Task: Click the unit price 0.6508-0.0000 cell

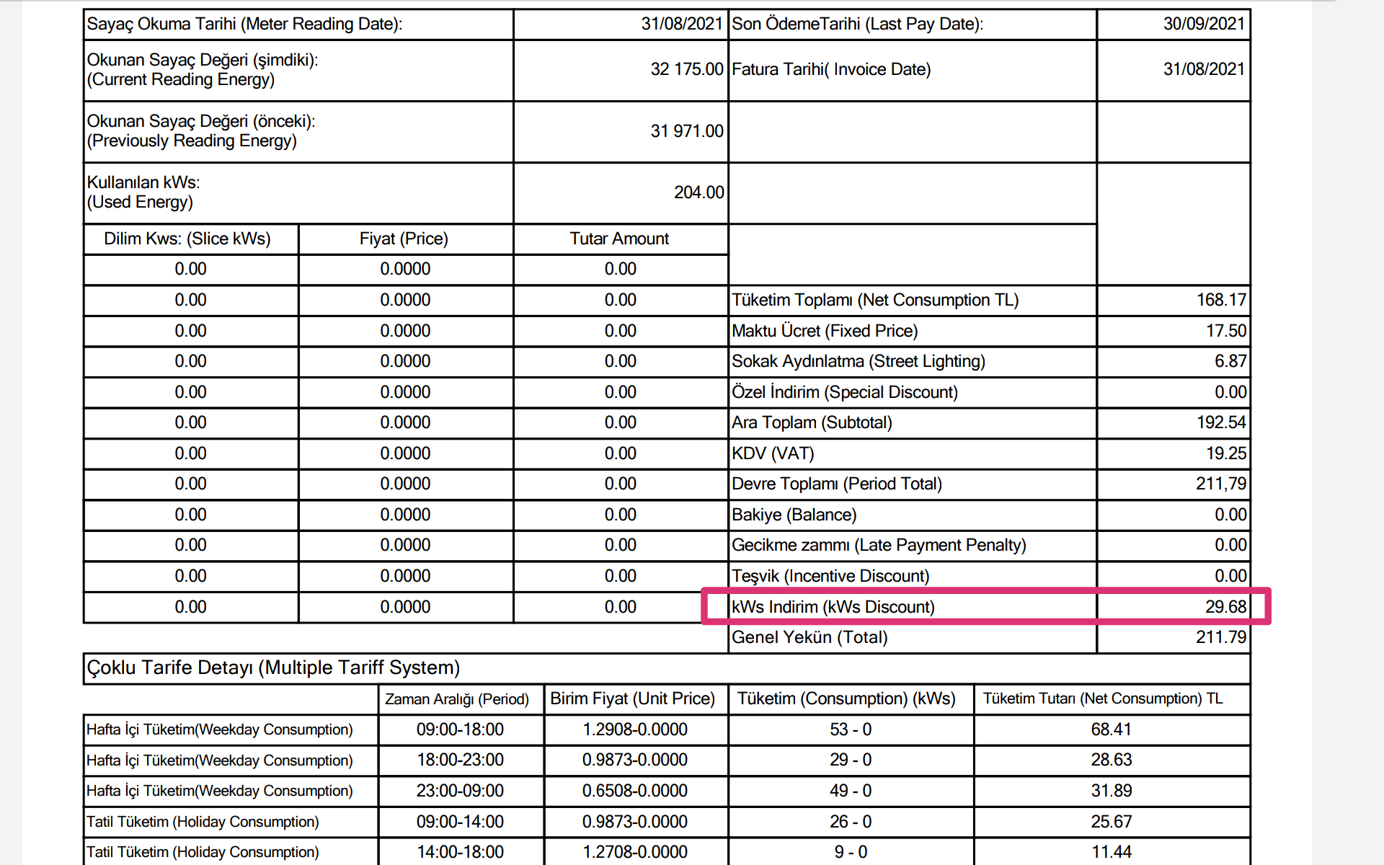Action: 634,791
